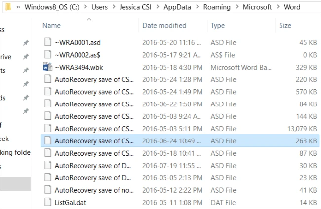Screen dimensions: 321x209
Task: Toggle sort order with the arrow above Name
Action: 89,19
